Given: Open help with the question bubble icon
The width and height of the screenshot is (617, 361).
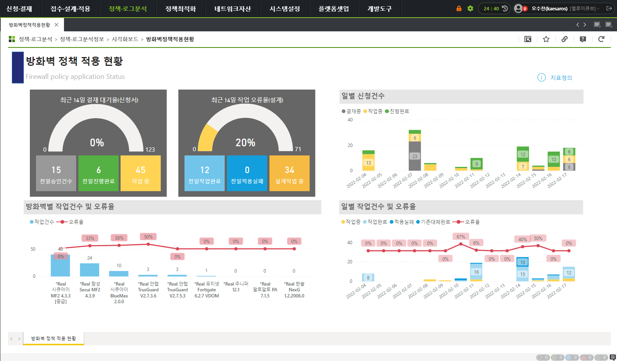Looking at the screenshot, I should point(583,39).
